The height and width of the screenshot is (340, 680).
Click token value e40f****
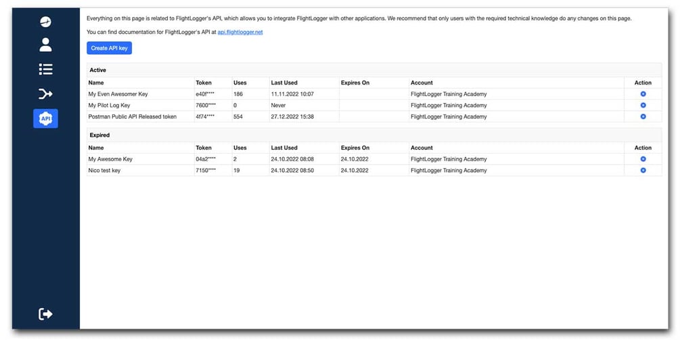click(206, 94)
